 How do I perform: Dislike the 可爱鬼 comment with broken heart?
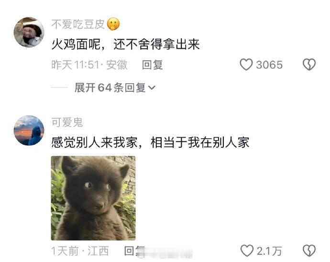(x=309, y=251)
